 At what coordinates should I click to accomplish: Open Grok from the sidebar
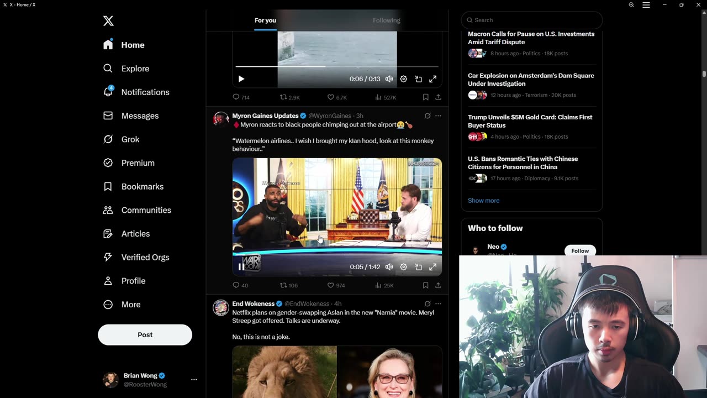[x=122, y=139]
